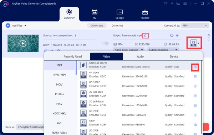Image resolution: width=214 pixels, height=135 pixels.
Task: Select the HD 1080P profile icon
Action: pos(83,84)
